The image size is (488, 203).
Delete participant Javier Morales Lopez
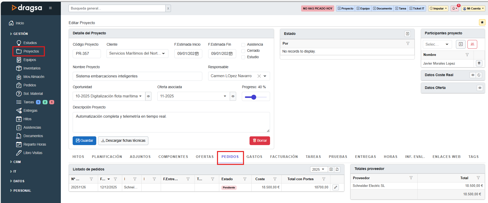[479, 63]
